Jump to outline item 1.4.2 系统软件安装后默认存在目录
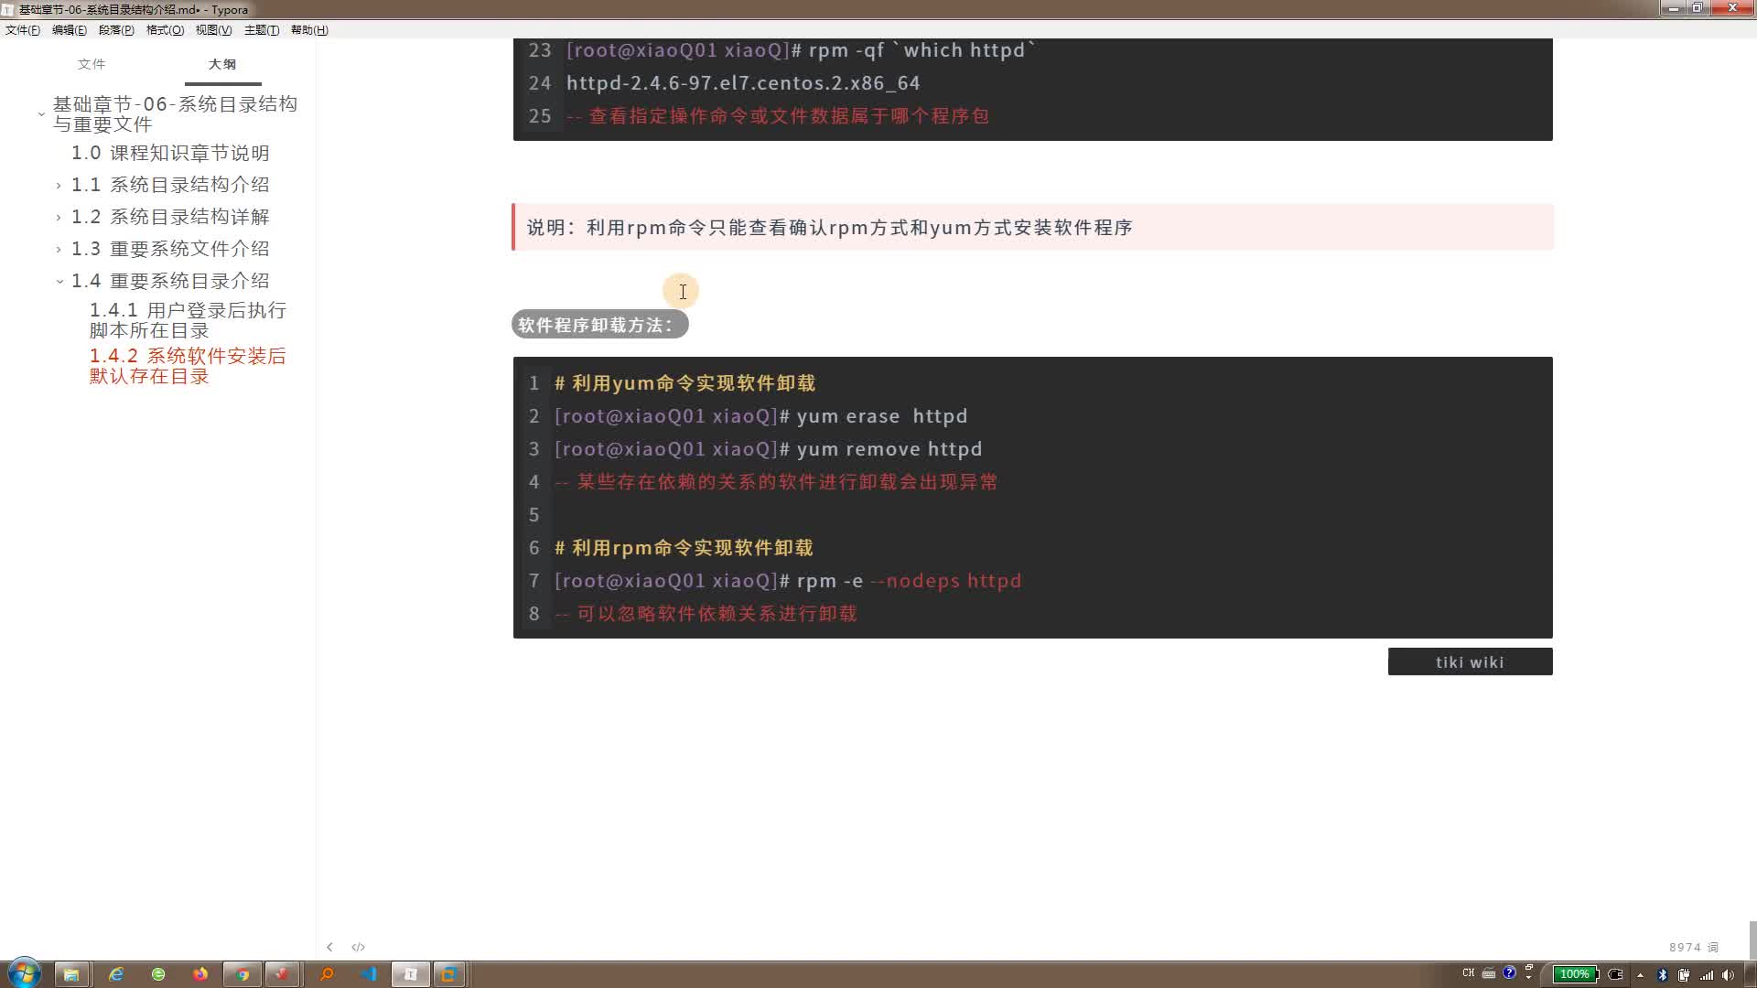This screenshot has height=988, width=1757. click(188, 366)
